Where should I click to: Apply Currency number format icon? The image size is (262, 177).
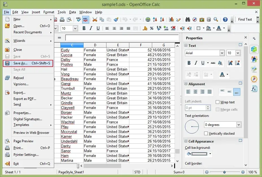point(145,29)
